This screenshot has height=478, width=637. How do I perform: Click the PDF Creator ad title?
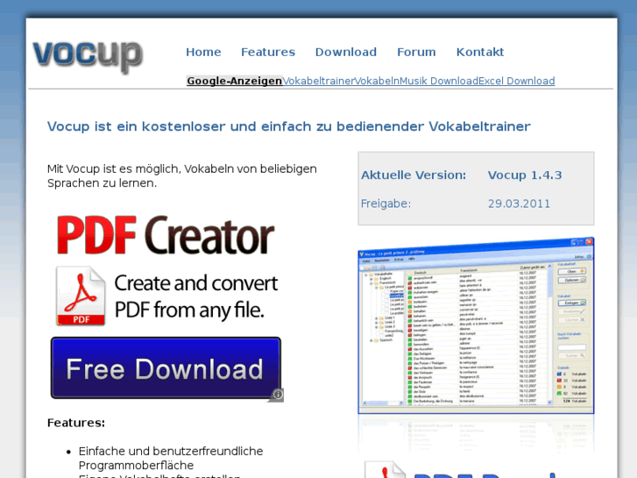(166, 236)
